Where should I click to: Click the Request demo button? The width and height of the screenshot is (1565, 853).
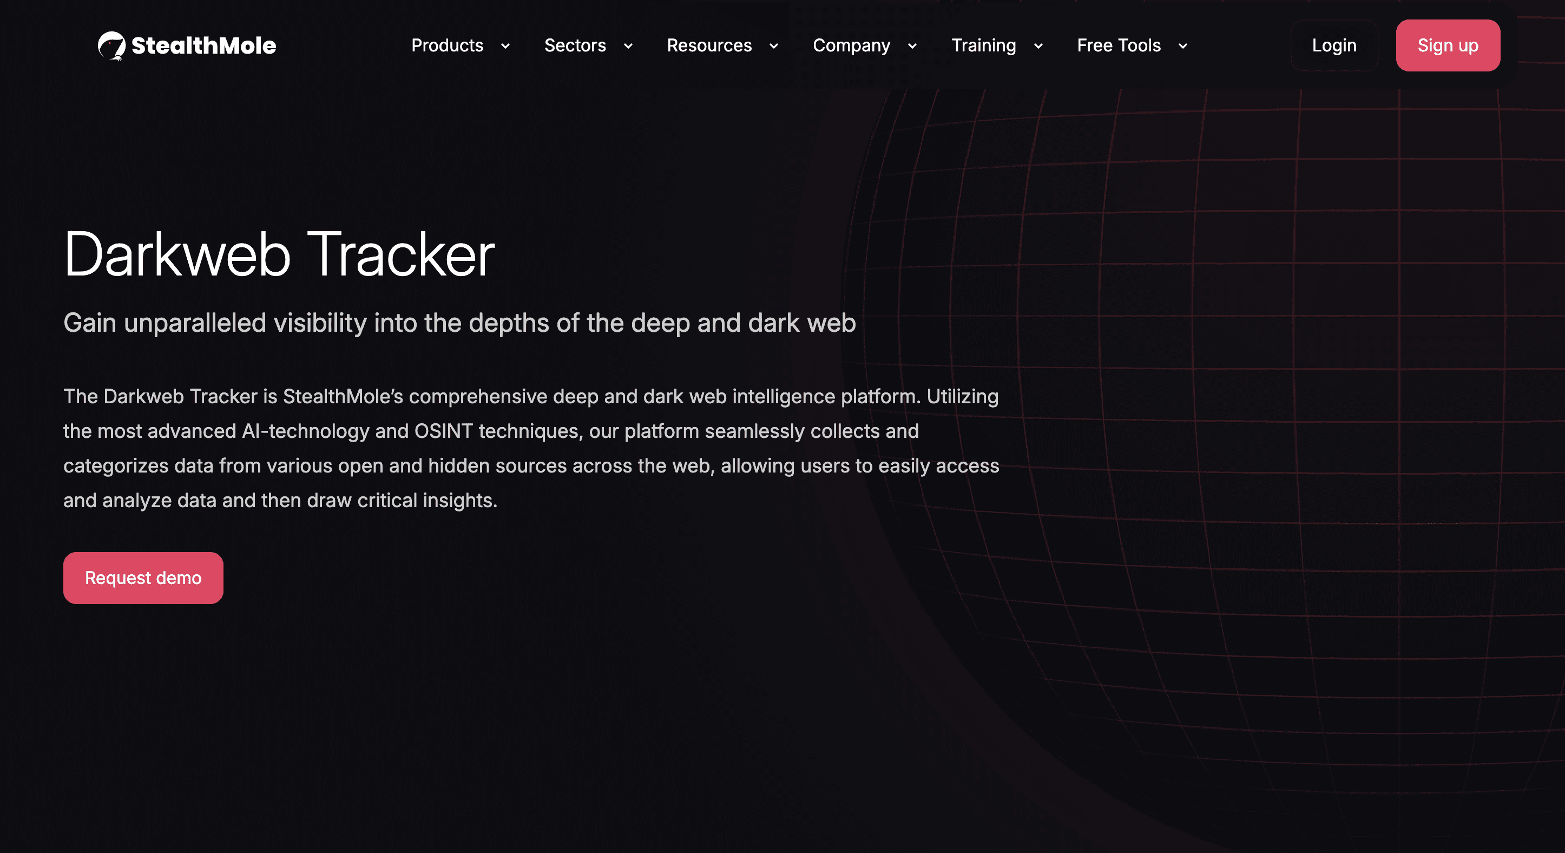click(x=143, y=577)
